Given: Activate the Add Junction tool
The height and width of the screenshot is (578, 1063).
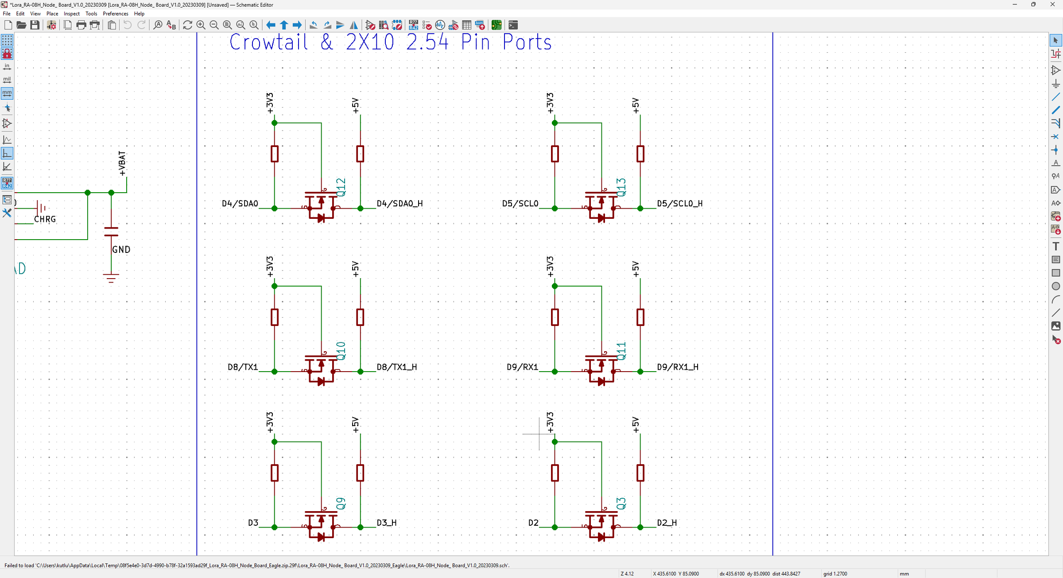Looking at the screenshot, I should click(x=1056, y=150).
